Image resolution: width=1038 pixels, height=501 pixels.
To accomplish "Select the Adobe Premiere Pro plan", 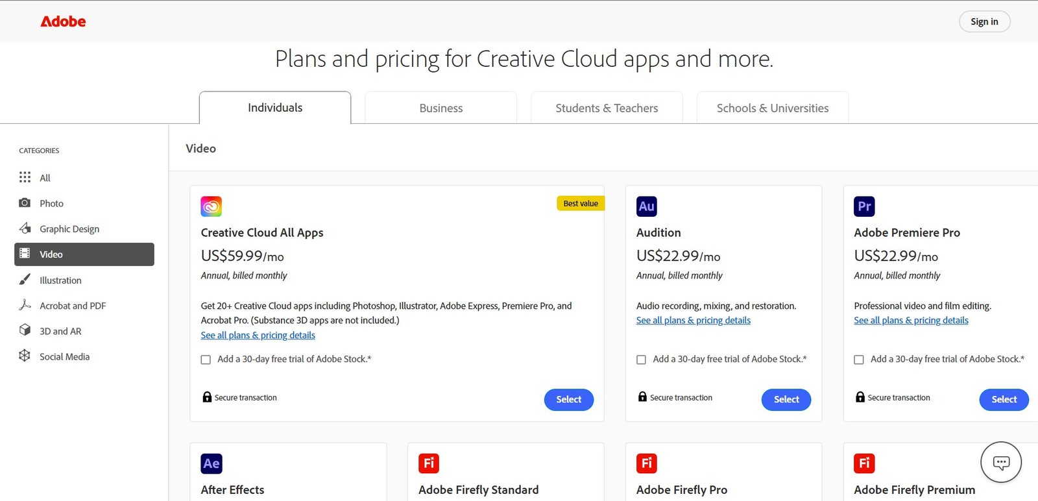I will pos(1004,400).
